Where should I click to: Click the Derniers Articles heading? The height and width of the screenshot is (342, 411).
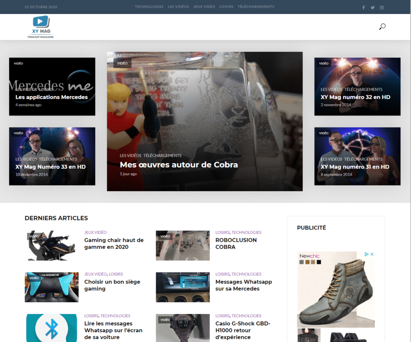[56, 218]
